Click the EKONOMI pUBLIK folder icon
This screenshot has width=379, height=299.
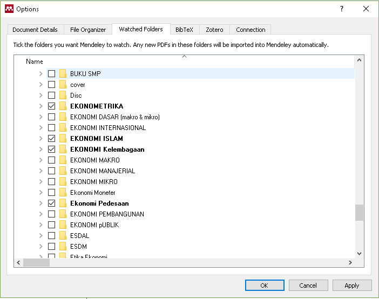click(x=63, y=225)
